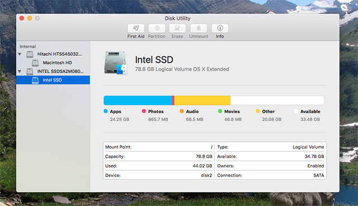The height and width of the screenshot is (206, 358).
Task: Click the 20.08 GB Other size value
Action: pyautogui.click(x=272, y=119)
